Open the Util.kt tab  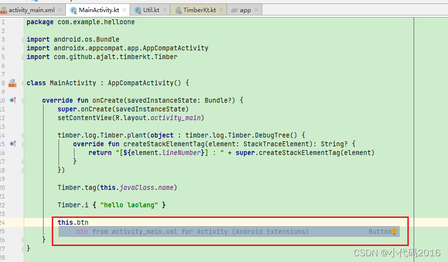[x=150, y=10]
